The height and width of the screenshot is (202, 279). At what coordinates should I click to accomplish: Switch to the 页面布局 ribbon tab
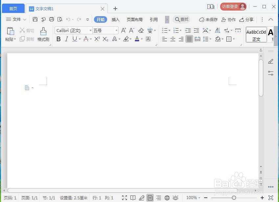click(135, 19)
